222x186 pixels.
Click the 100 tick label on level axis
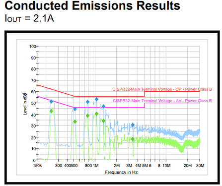coord(33,47)
